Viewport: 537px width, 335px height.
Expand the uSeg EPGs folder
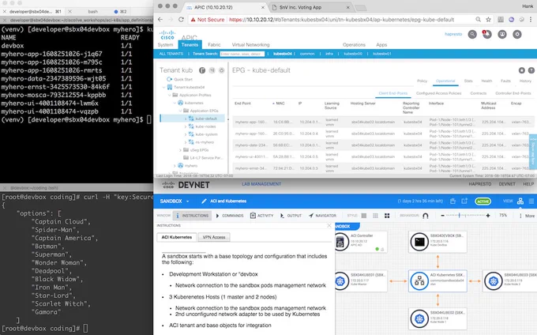180,150
